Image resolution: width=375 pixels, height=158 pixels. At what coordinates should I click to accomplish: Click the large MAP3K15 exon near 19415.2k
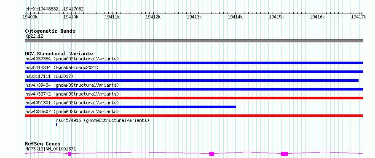(x=284, y=154)
